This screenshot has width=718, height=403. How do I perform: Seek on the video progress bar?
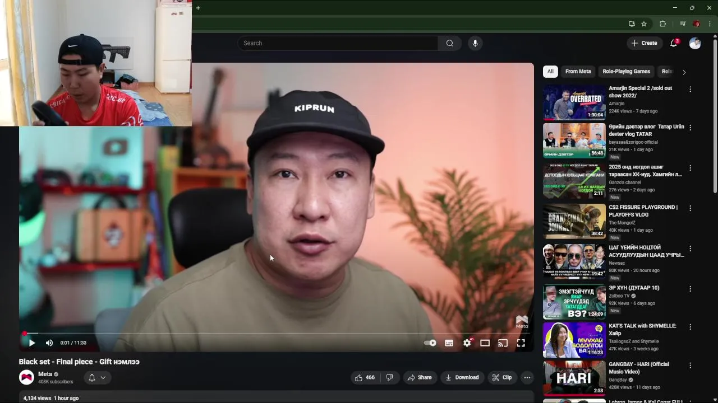(276, 334)
